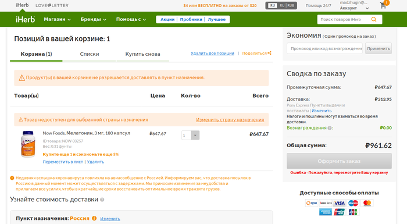
Task: Click Изменить link next to Россия
Action: pos(110,219)
